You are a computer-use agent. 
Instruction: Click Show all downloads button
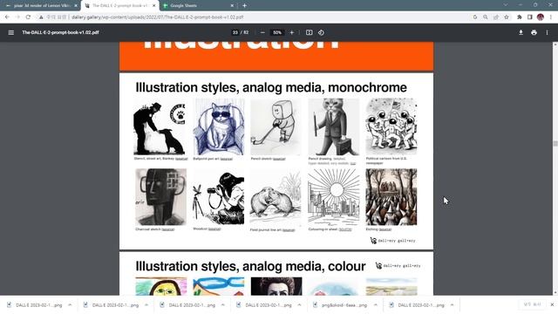533,304
